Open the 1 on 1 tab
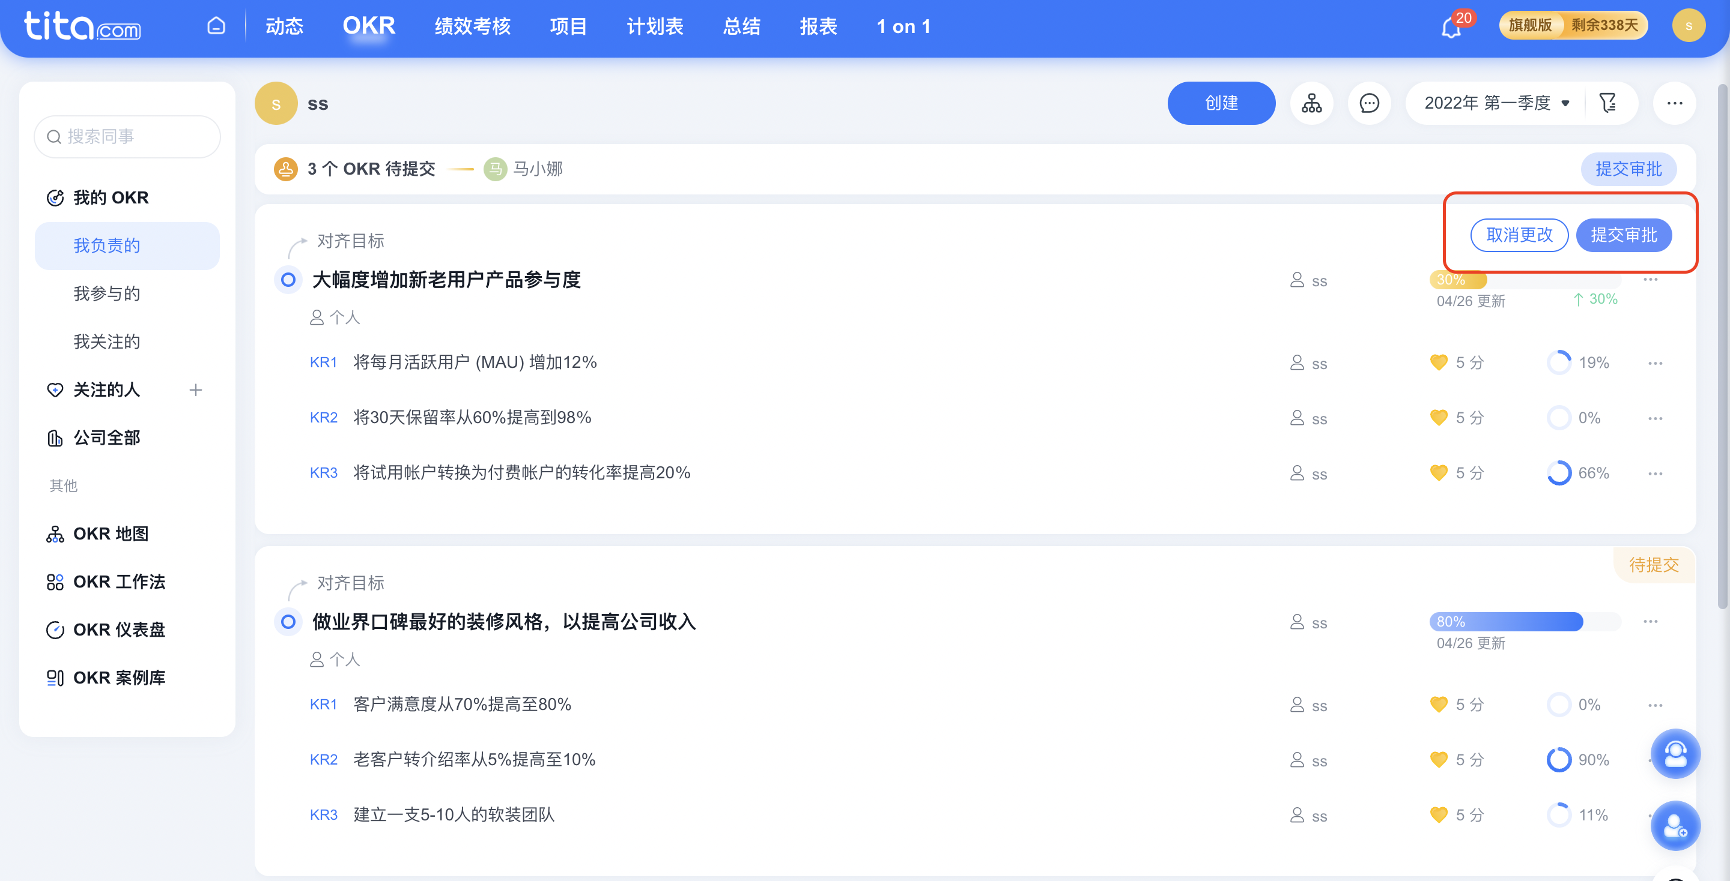This screenshot has height=881, width=1730. click(x=903, y=26)
